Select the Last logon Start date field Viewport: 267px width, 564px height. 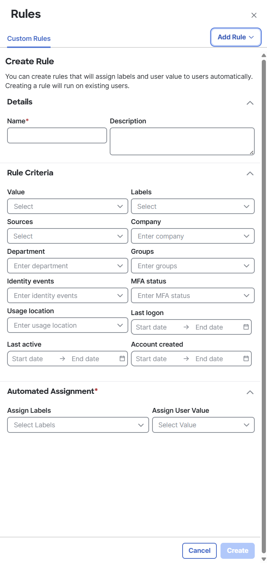pyautogui.click(x=151, y=327)
